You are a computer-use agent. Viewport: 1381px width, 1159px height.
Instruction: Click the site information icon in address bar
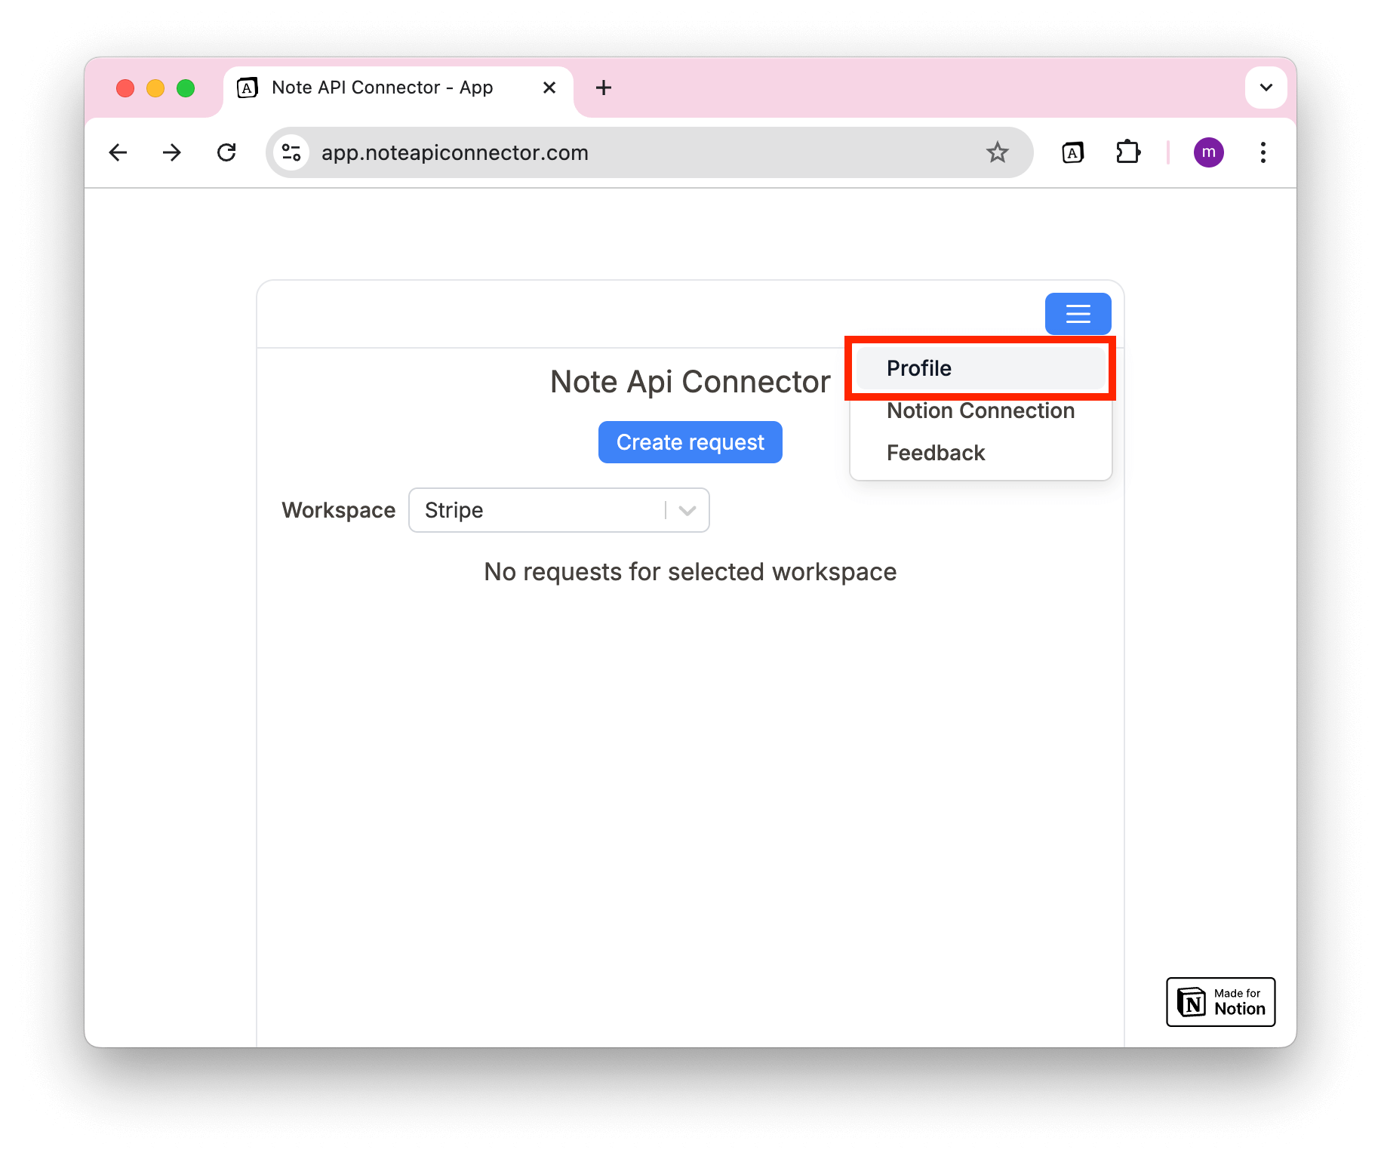point(291,152)
